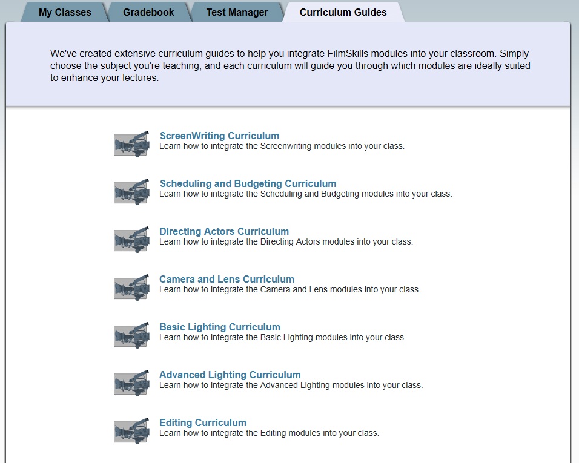Click the Editing modules description text

(x=269, y=433)
